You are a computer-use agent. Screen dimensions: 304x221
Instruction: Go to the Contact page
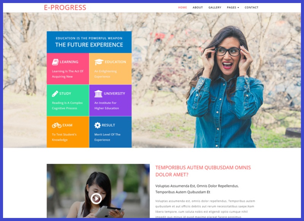tap(252, 8)
